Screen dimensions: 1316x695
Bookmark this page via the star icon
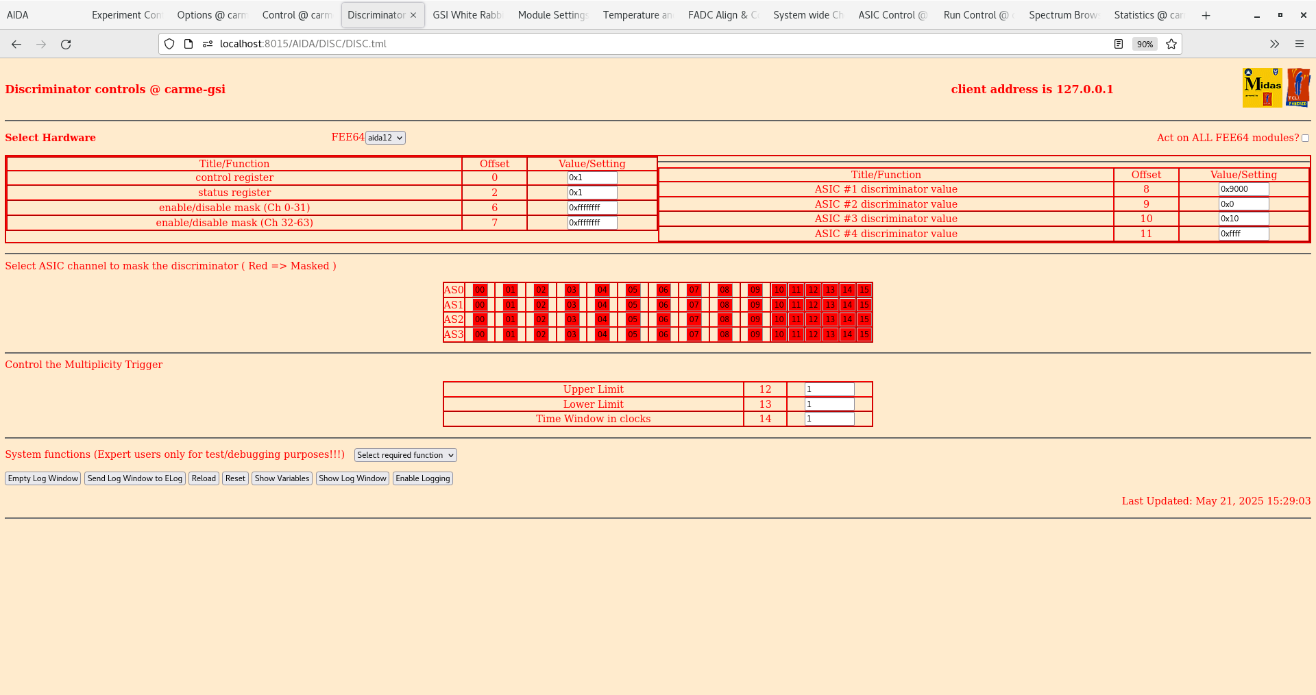click(1171, 44)
